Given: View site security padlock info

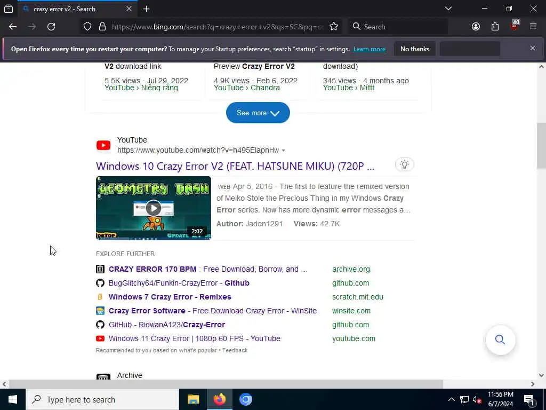Looking at the screenshot, I should [102, 27].
